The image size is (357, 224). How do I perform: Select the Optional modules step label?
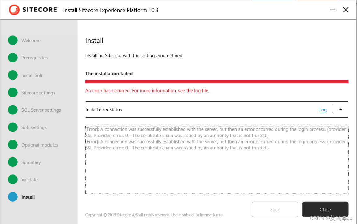40,145
